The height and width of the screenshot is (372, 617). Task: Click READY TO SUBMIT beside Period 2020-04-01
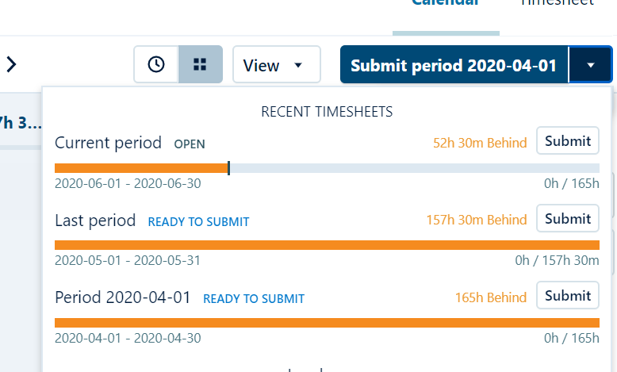pos(254,299)
